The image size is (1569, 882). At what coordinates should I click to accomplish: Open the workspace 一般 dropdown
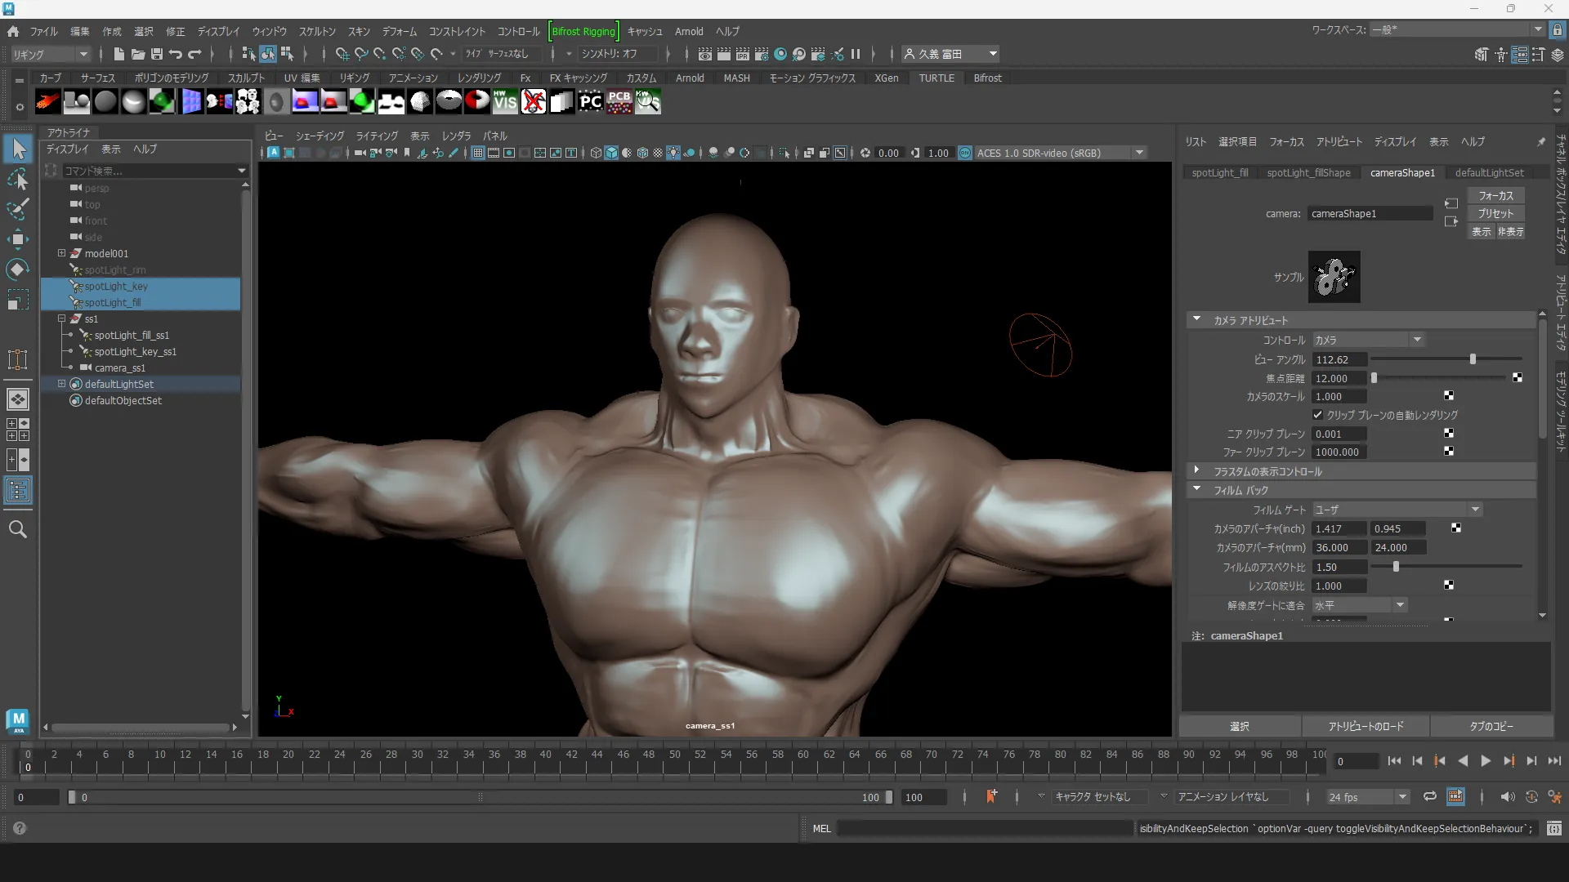tap(1458, 30)
